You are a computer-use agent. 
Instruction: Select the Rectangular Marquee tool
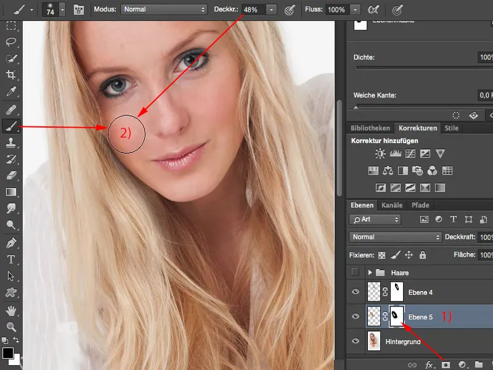11,25
